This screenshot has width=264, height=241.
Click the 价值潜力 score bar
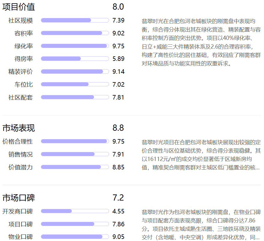pos(75,167)
